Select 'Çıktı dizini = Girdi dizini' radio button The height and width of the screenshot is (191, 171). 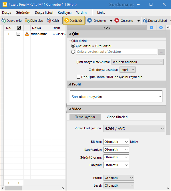click(x=73, y=46)
